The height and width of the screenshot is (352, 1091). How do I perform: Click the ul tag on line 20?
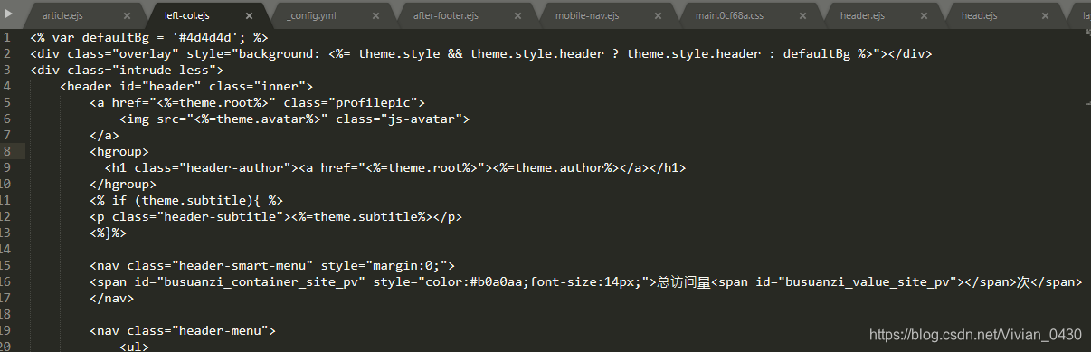click(134, 347)
